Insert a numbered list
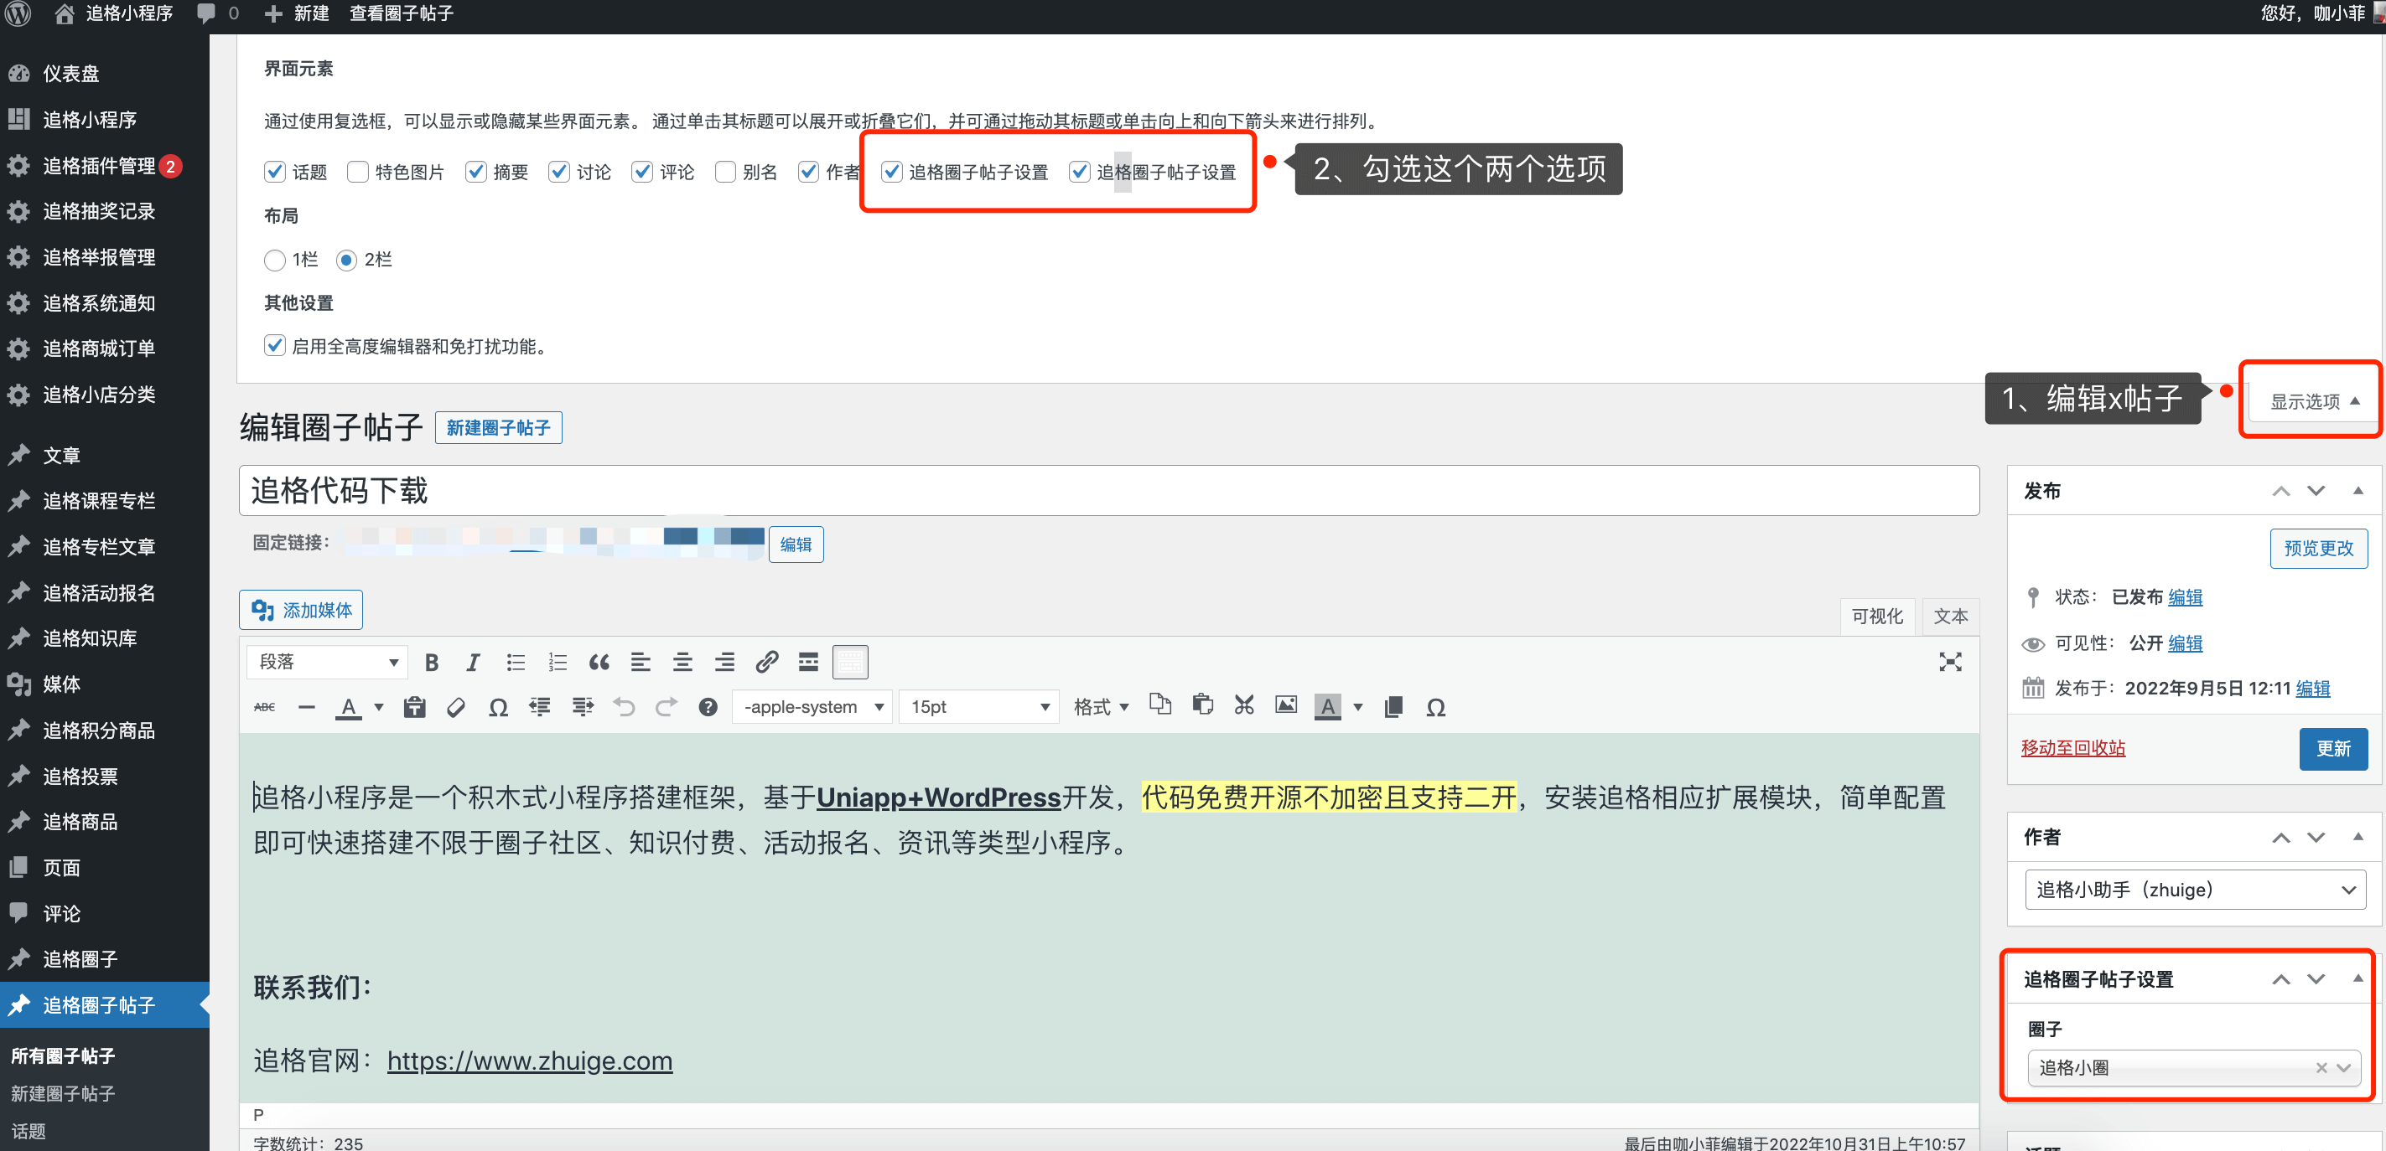This screenshot has width=2386, height=1151. (x=558, y=663)
